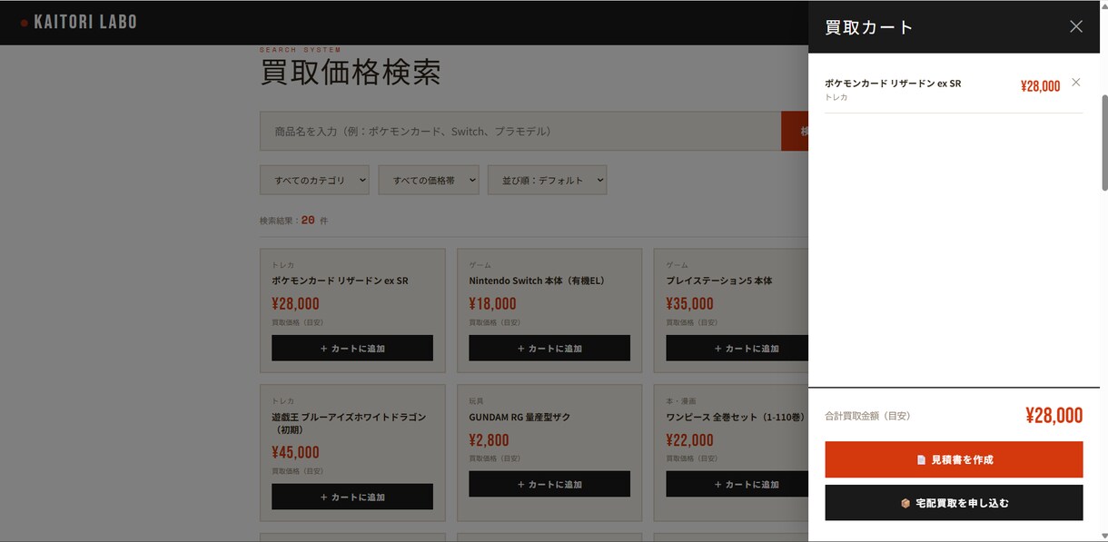Add GUNDAM RG 量産型ザク to cart
This screenshot has height=542, width=1108.
pos(549,484)
